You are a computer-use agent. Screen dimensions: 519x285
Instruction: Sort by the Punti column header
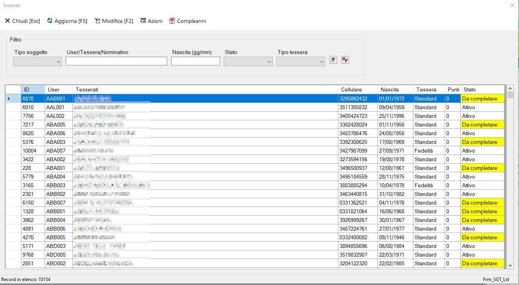(453, 89)
